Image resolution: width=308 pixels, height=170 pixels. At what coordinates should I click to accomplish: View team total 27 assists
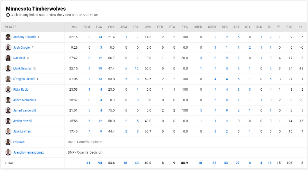pyautogui.click(x=238, y=163)
